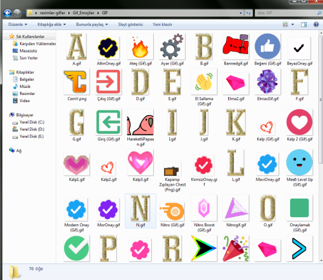
Task: Select Beğeni (Gif).gif thumbs-up icon
Action: click(267, 47)
